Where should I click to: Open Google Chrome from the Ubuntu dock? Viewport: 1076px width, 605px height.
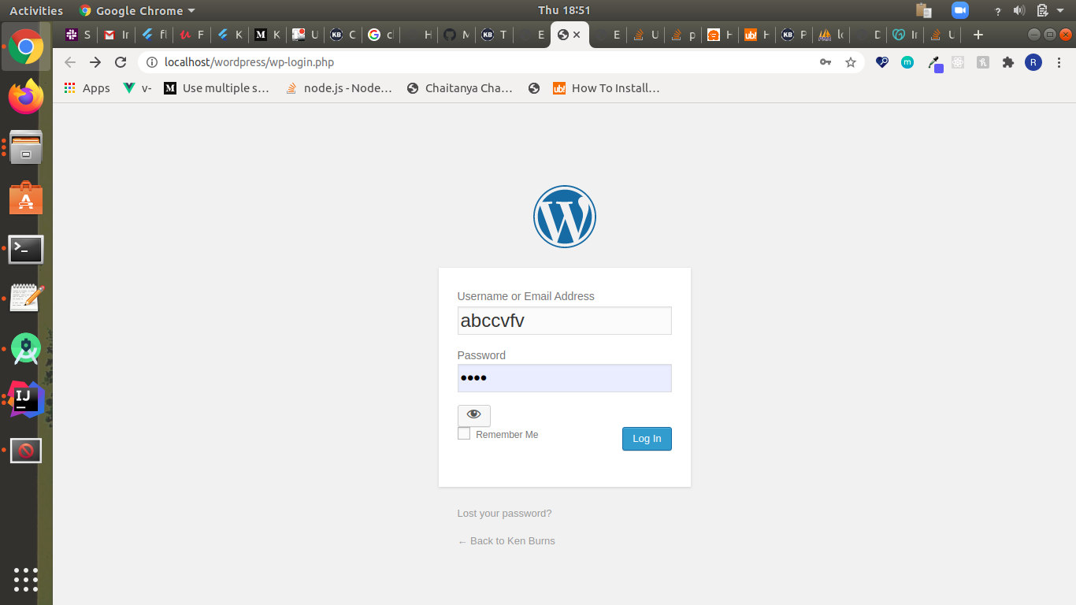pyautogui.click(x=26, y=46)
